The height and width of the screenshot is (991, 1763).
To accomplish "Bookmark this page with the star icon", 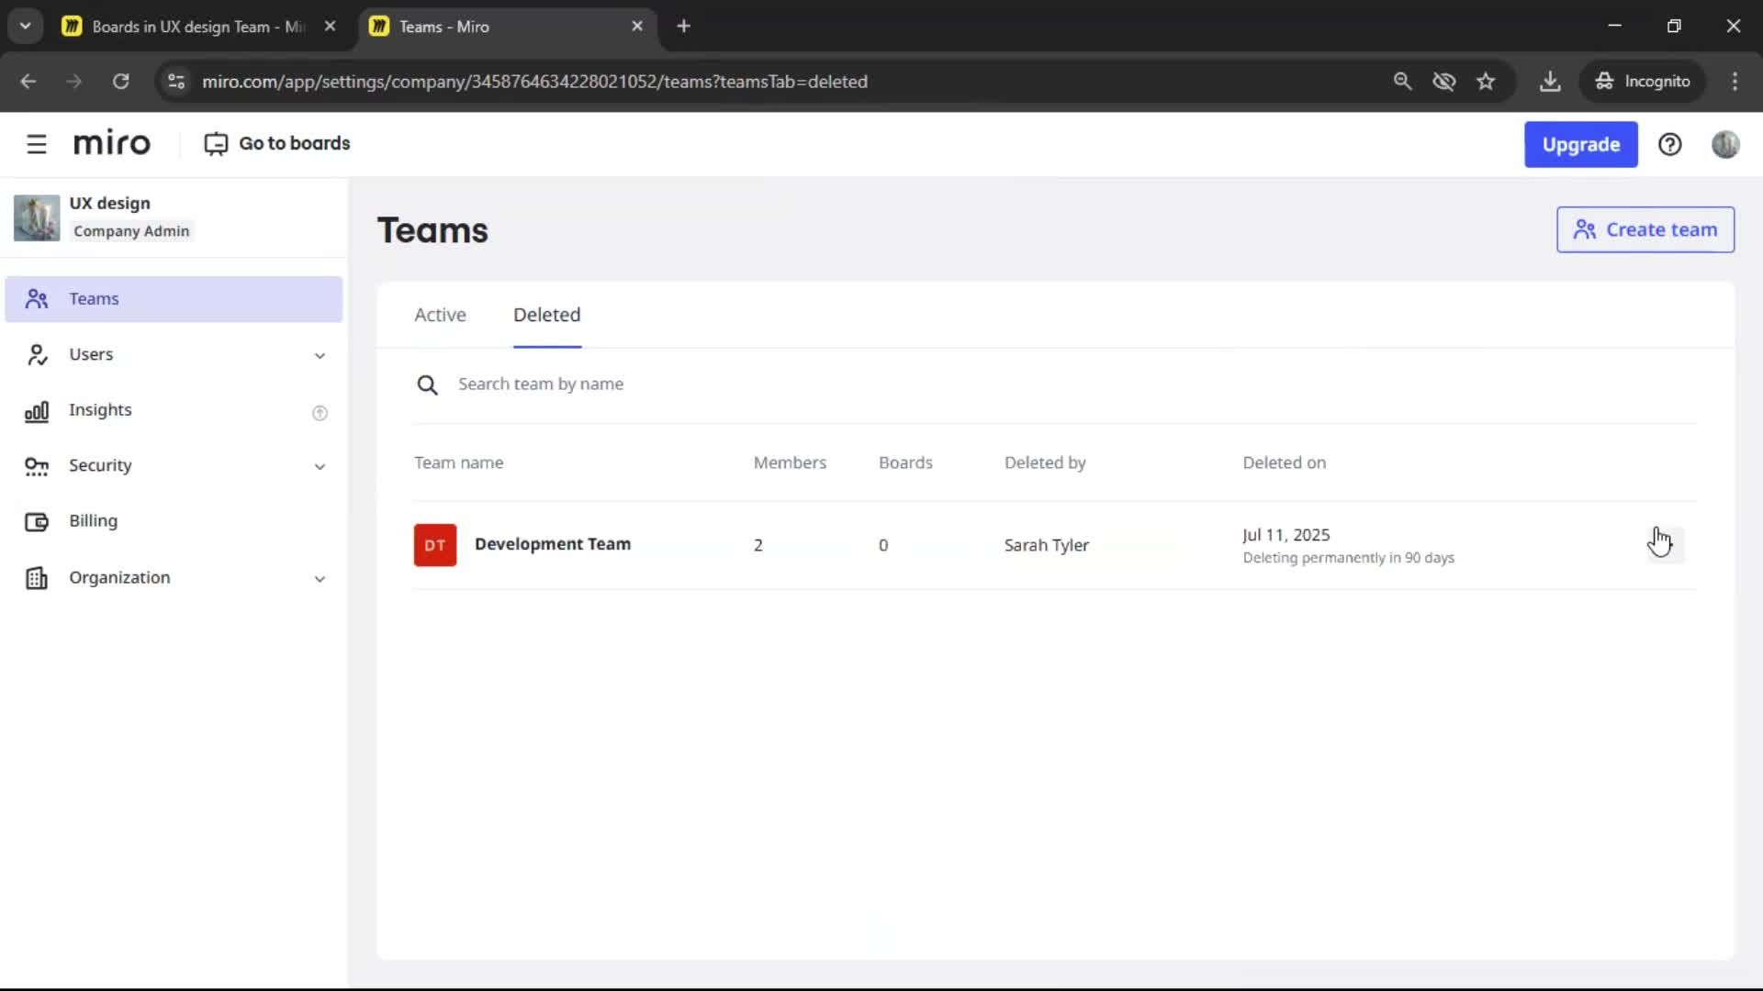I will click(x=1486, y=82).
